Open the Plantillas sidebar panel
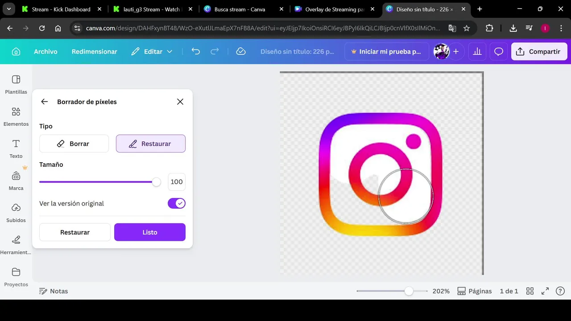Screen dimensions: 571x321 (x=16, y=85)
